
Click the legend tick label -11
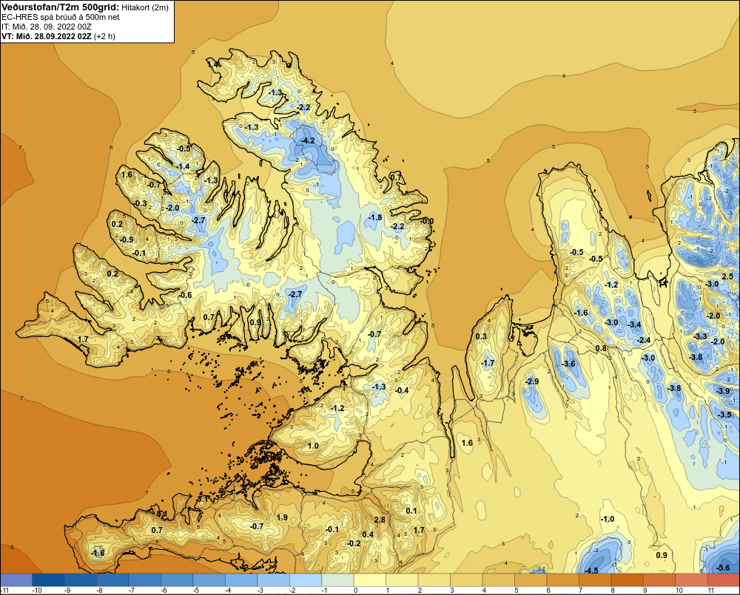click(4, 591)
